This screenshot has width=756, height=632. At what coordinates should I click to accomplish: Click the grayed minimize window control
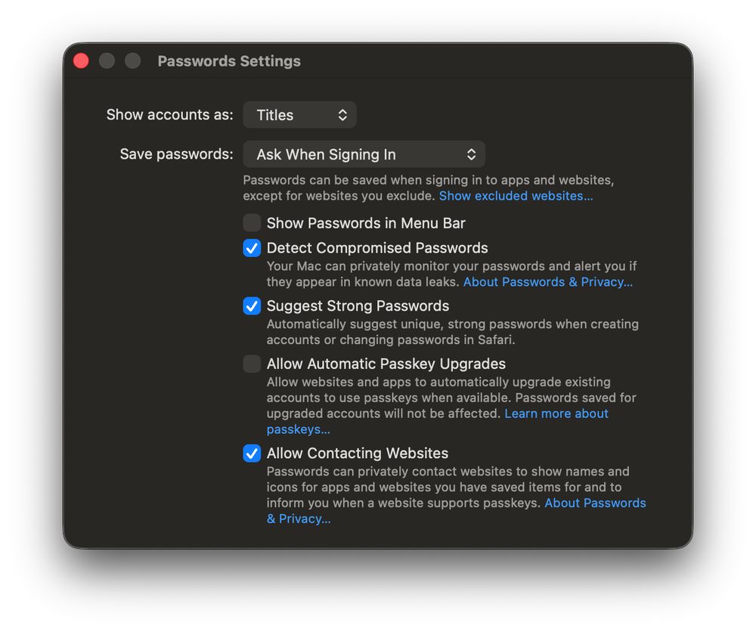pos(107,60)
